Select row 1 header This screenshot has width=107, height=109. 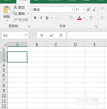pyautogui.click(x=4, y=50)
